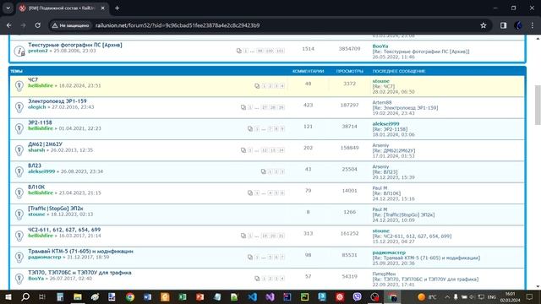Go to last page of ЧС2-611 topic
Screen dimensions: 541x304
281,236
